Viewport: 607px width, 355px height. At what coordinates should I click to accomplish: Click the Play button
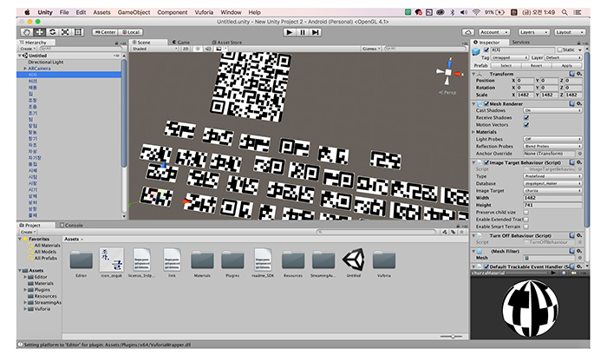point(289,33)
